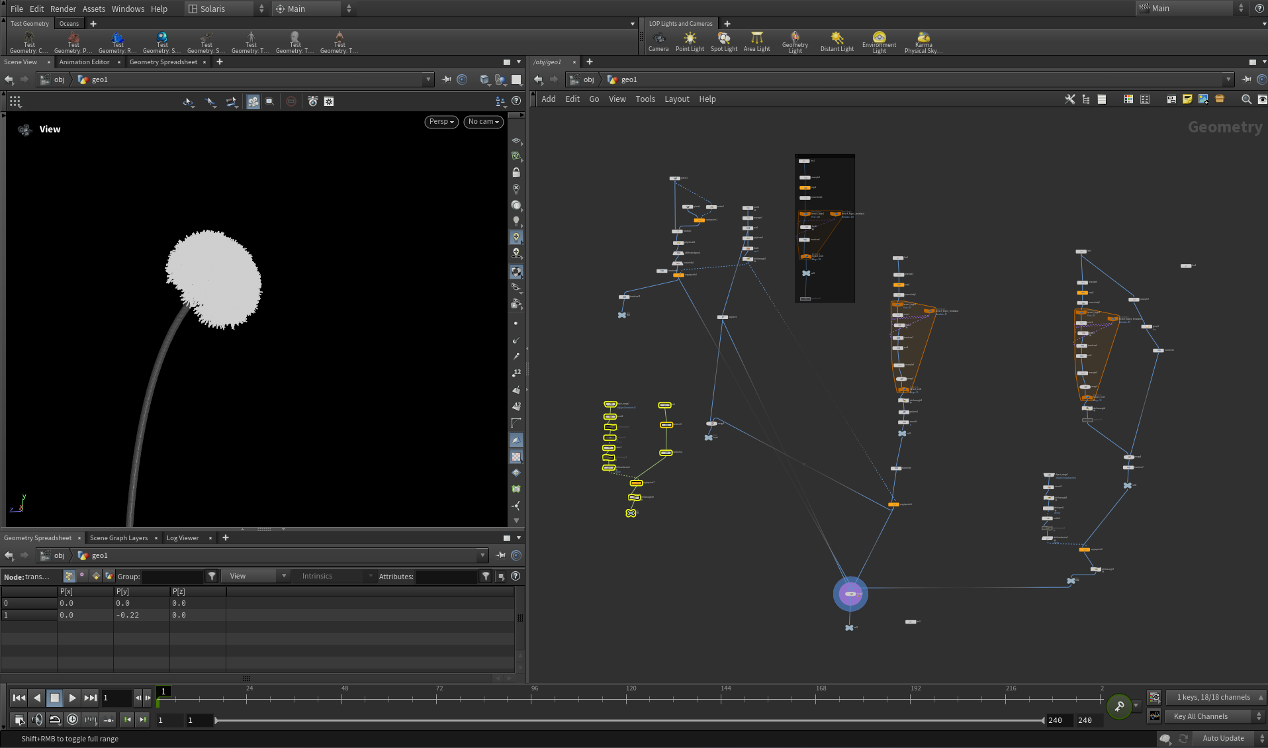Switch to the Animation Editor tab

tap(84, 62)
